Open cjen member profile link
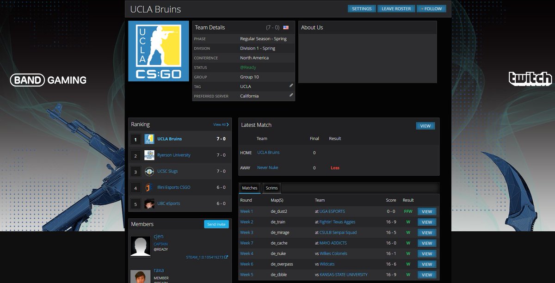The height and width of the screenshot is (283, 555). [x=159, y=237]
